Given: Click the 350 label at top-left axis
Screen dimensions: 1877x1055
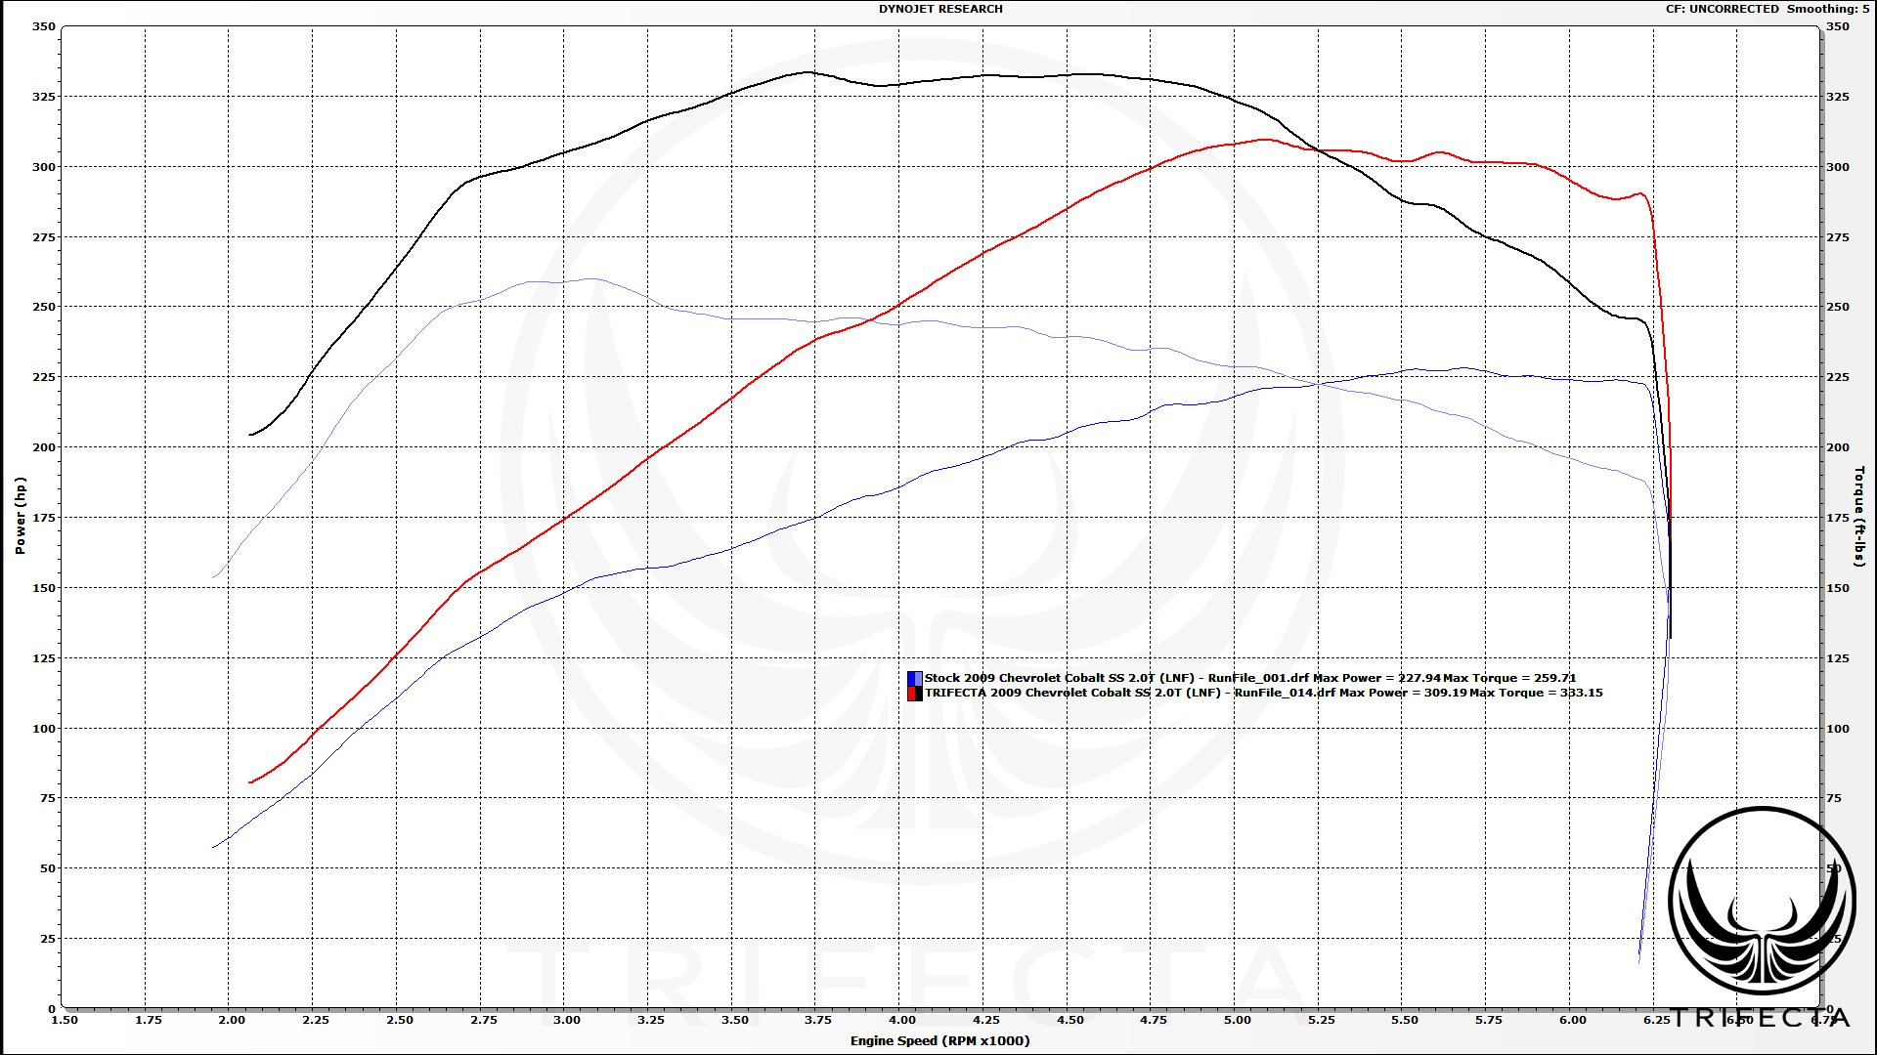Looking at the screenshot, I should coord(44,26).
